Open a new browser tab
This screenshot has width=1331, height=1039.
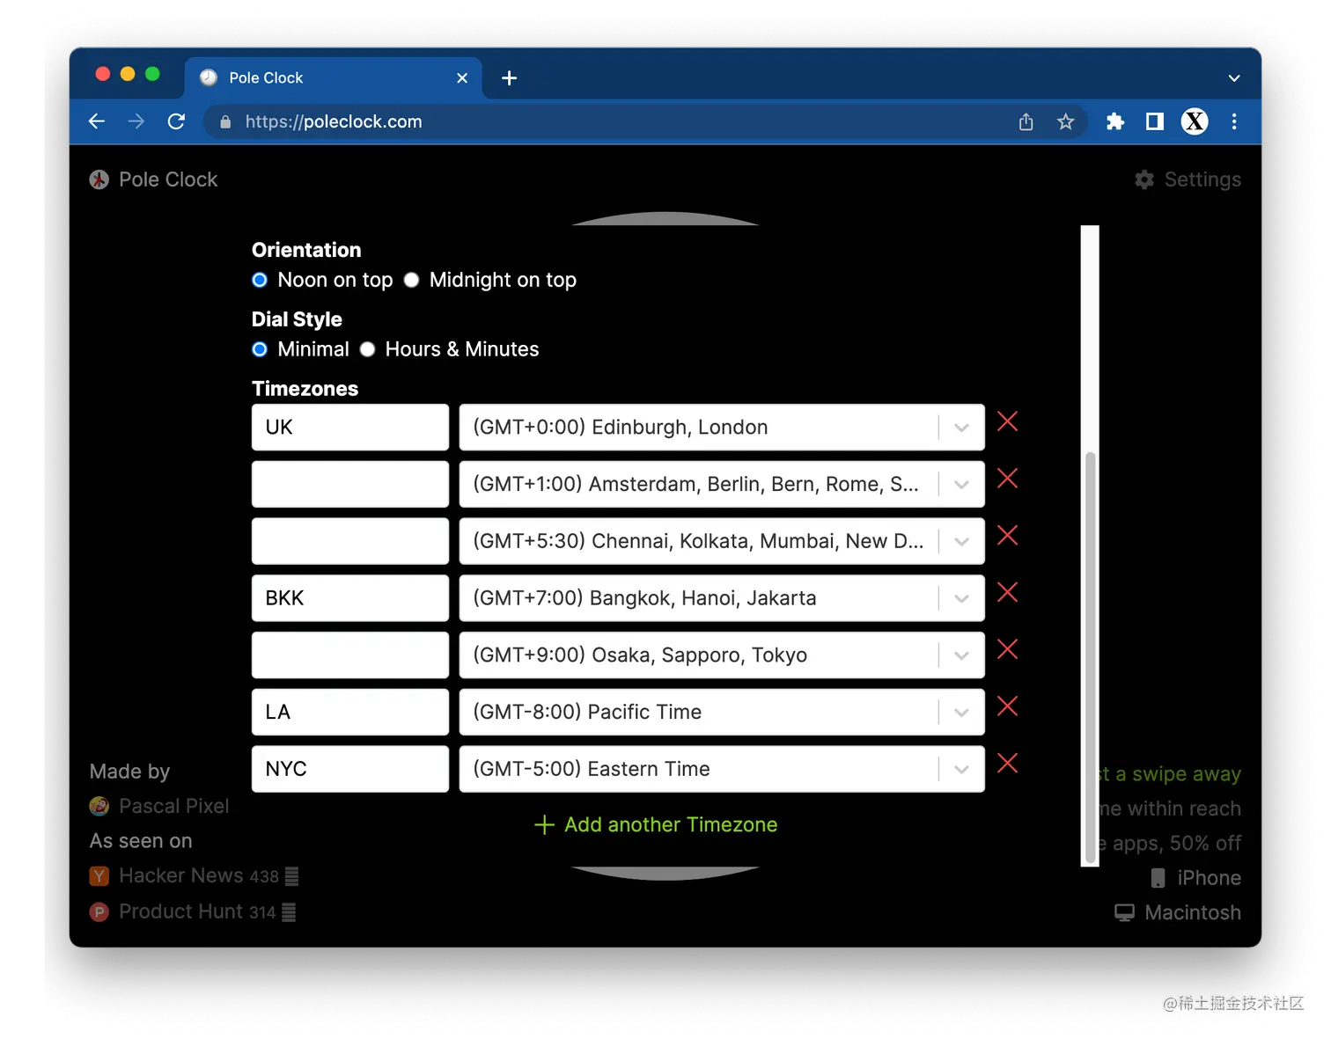coord(509,78)
